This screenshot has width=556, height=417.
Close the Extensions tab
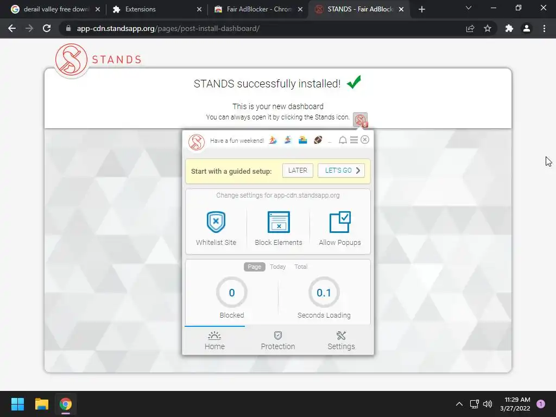(199, 9)
